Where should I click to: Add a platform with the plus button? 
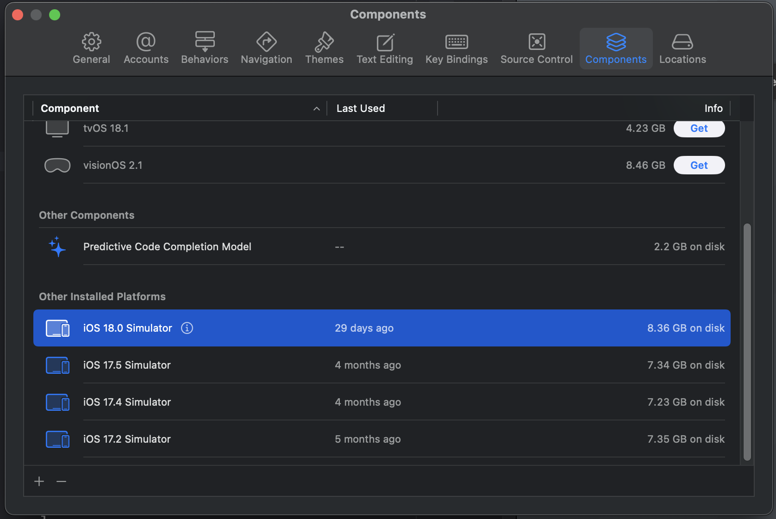tap(39, 482)
